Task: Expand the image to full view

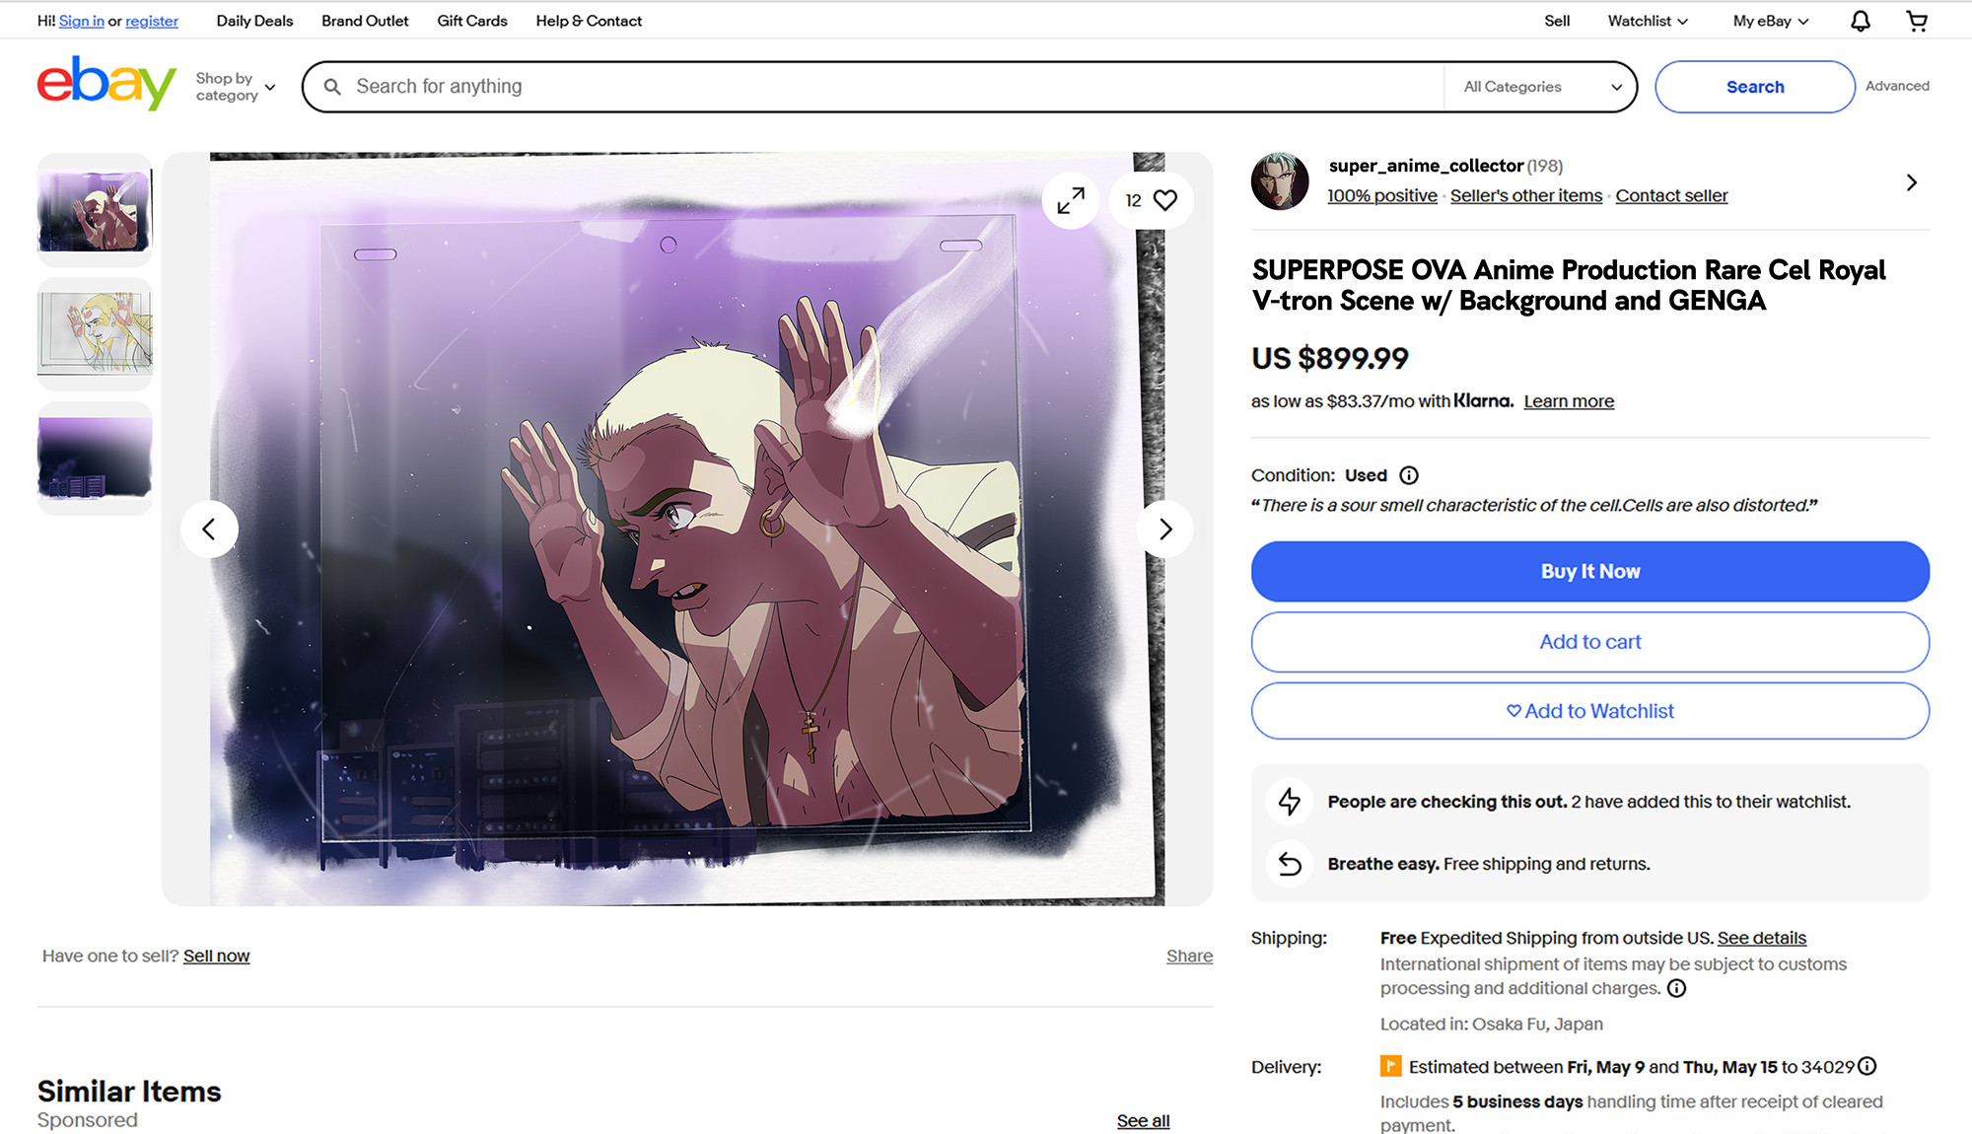Action: coord(1071,200)
